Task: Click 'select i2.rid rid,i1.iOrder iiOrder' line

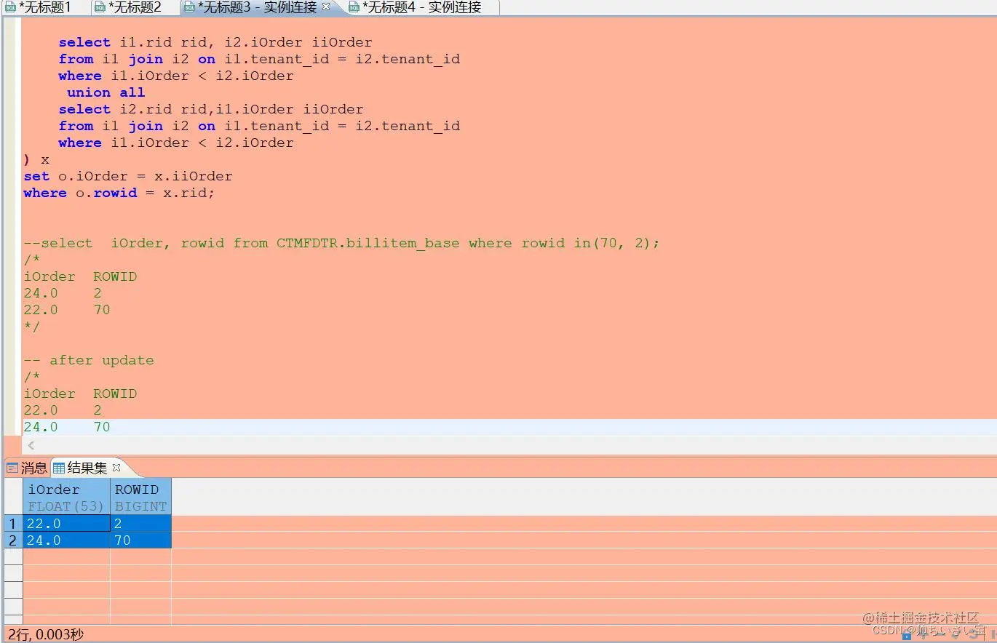Action: [211, 109]
